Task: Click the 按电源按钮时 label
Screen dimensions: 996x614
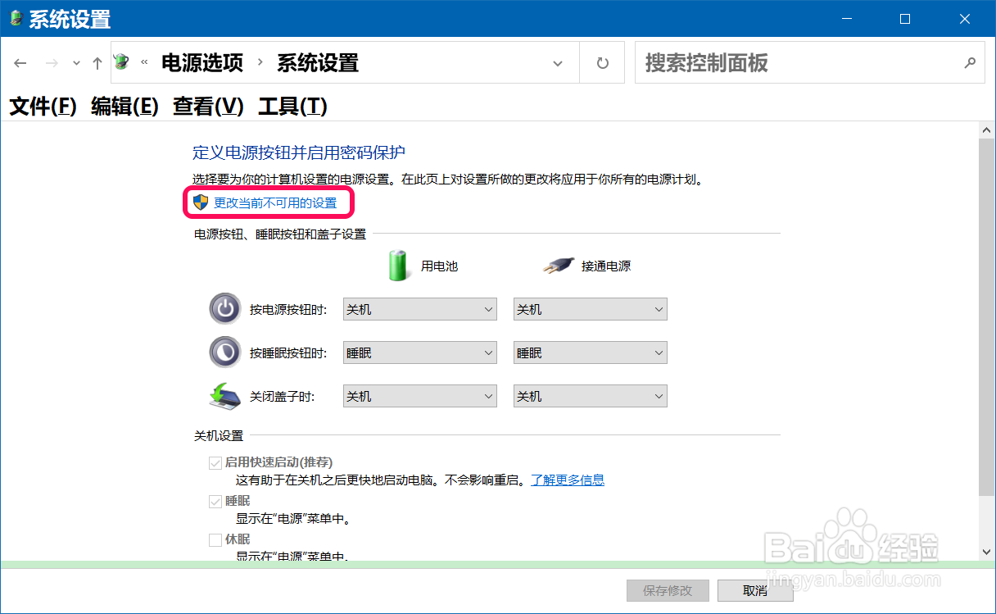Action: point(288,310)
